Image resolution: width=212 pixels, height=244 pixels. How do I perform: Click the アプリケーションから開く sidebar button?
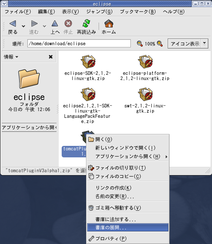pos(29,127)
